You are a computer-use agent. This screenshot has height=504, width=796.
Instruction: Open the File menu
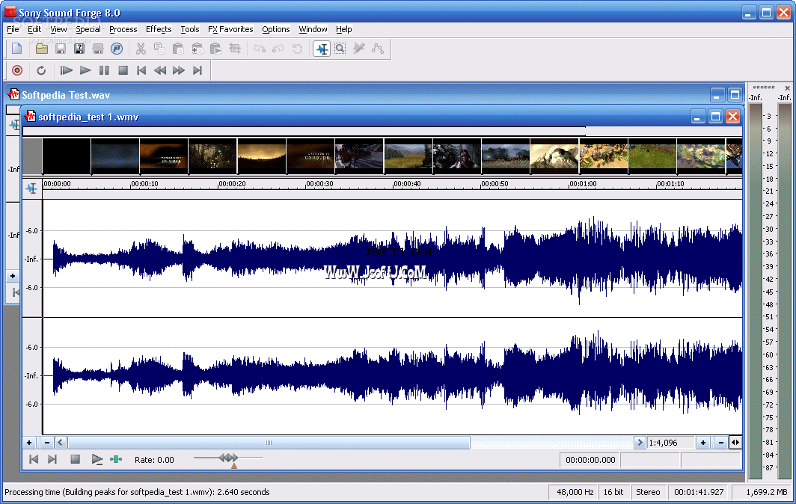point(13,29)
